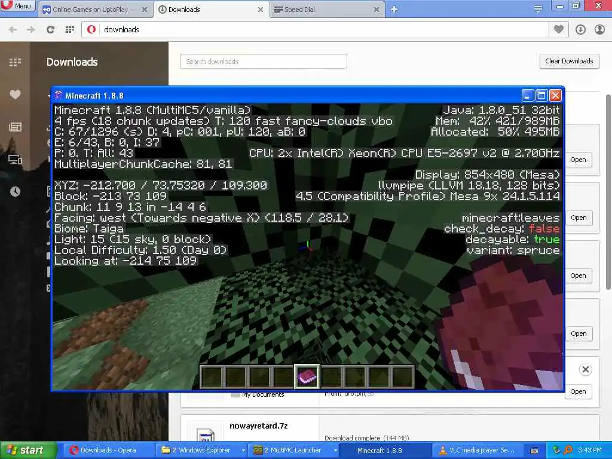Click 'variant: spruce' debug text
Image resolution: width=612 pixels, height=459 pixels.
513,250
